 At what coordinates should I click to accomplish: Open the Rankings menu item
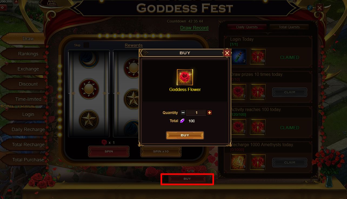[28, 54]
